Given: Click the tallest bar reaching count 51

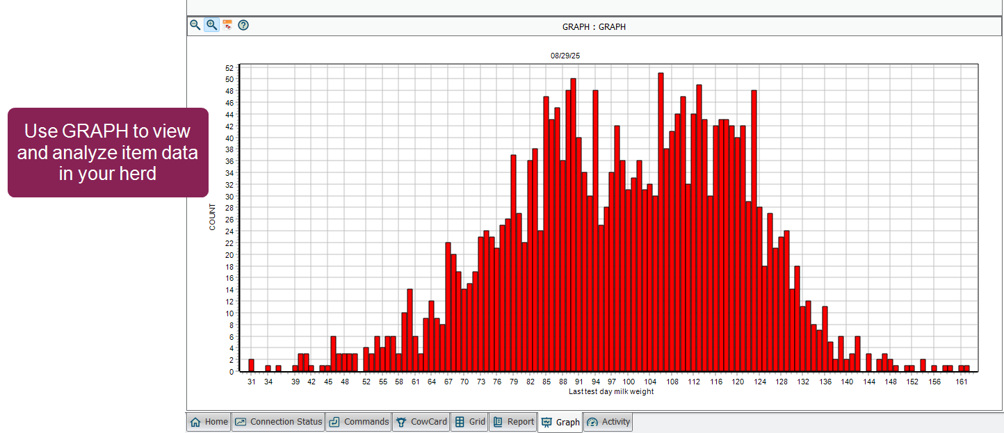Looking at the screenshot, I should (x=661, y=222).
